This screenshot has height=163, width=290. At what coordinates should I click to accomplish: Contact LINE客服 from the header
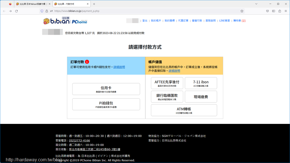click(225, 21)
